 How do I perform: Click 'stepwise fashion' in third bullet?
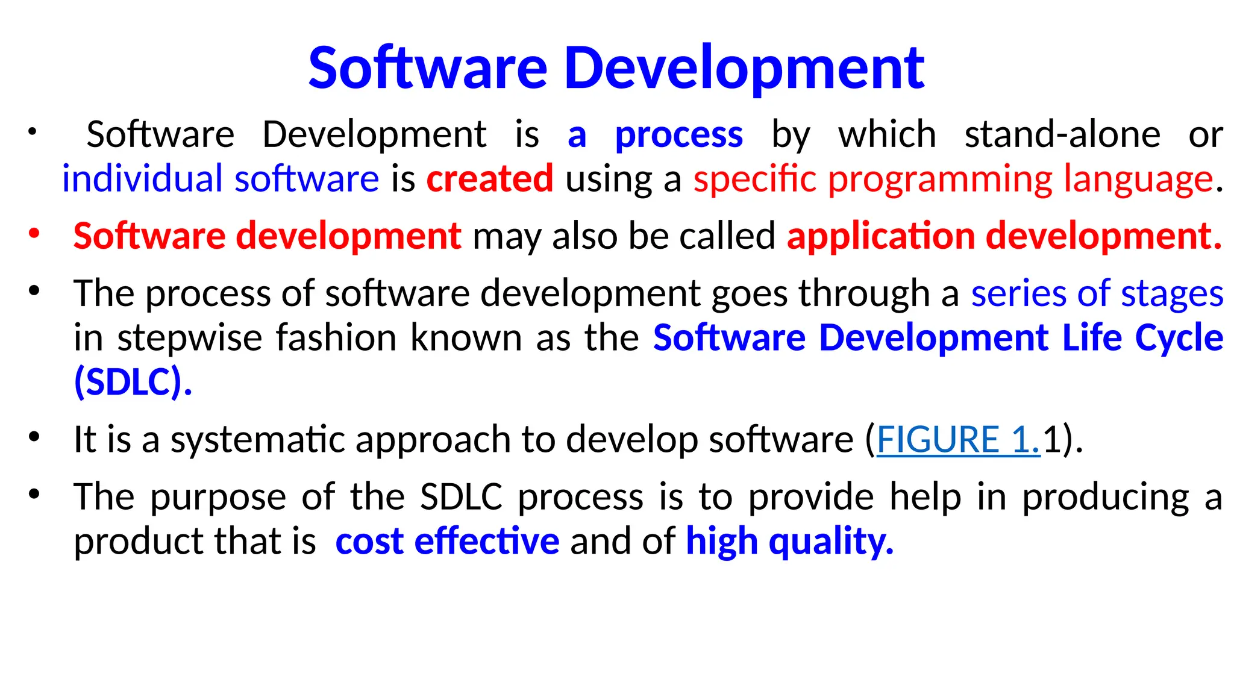(x=257, y=337)
